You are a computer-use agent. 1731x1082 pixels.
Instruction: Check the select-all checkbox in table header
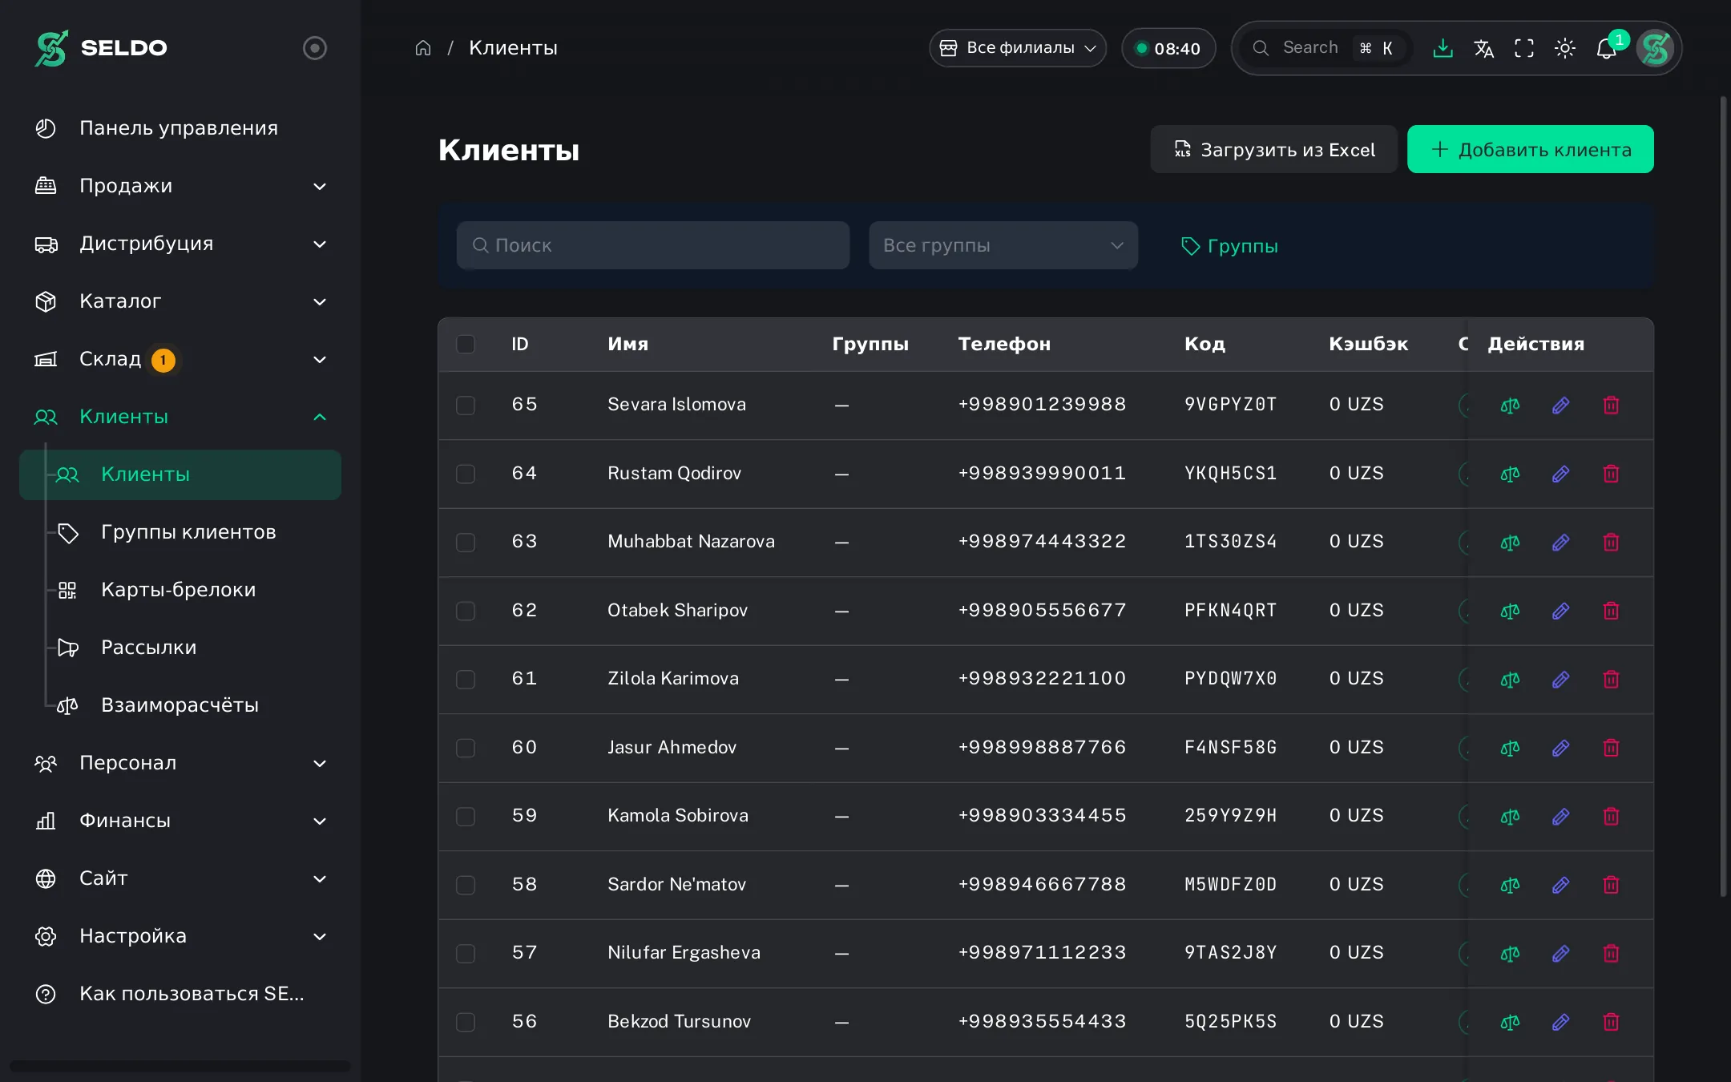click(466, 344)
